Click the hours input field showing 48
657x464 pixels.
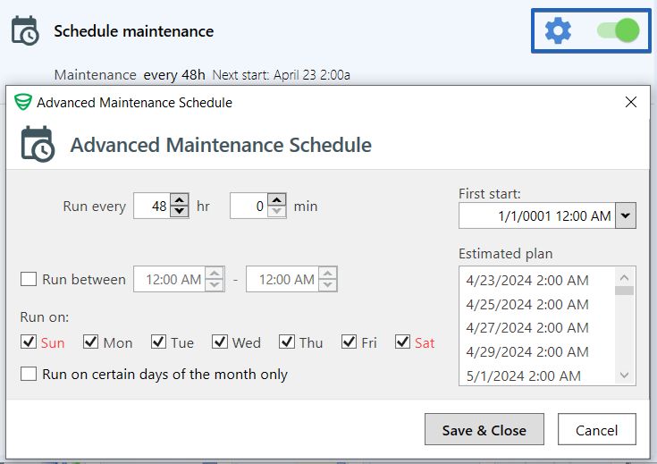click(x=152, y=206)
